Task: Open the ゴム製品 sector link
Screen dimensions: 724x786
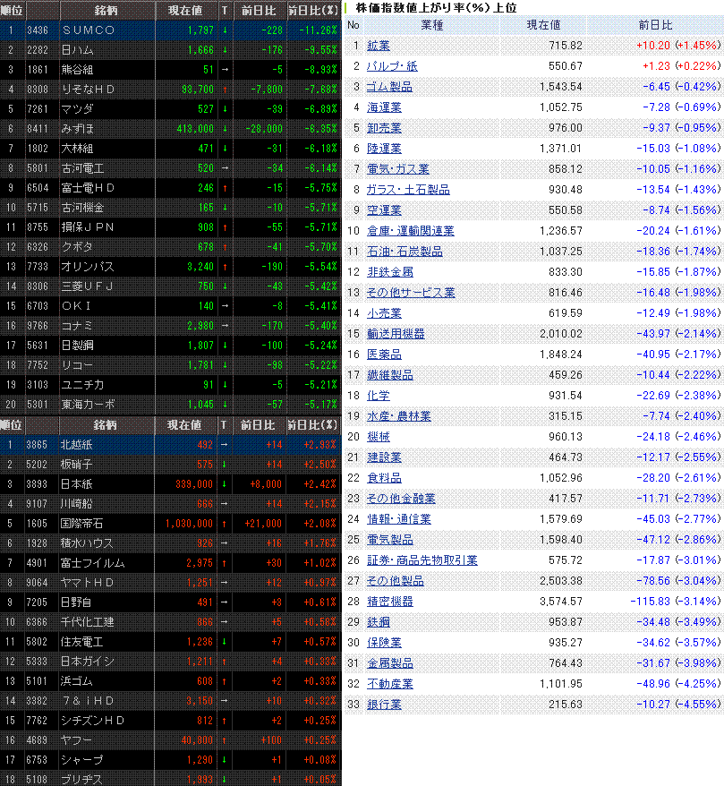Action: (x=389, y=87)
